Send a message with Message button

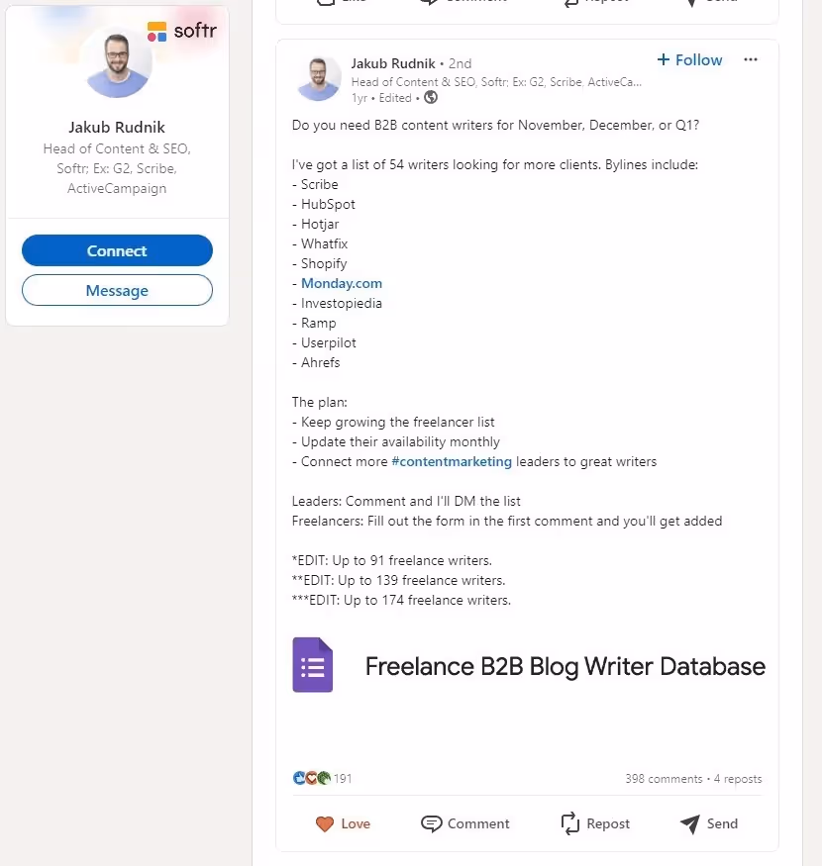tap(117, 290)
